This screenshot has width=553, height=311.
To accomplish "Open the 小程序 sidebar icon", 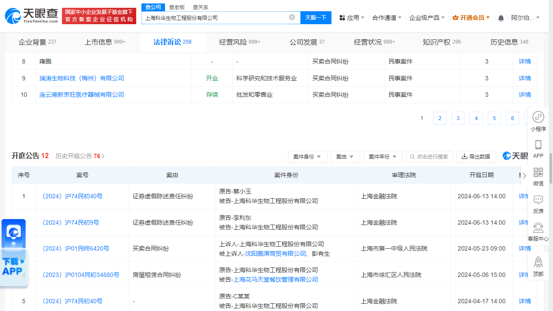I will 538,117.
